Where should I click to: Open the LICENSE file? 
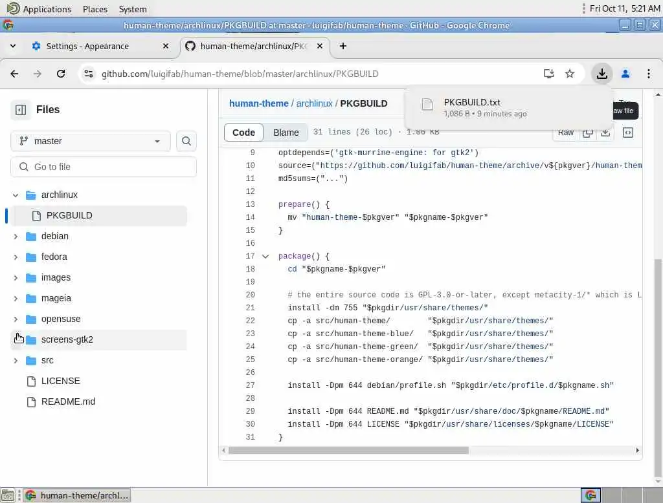tap(60, 381)
